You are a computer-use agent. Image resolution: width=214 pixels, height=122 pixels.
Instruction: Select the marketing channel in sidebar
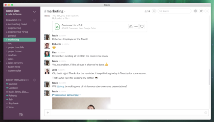tap(20, 40)
